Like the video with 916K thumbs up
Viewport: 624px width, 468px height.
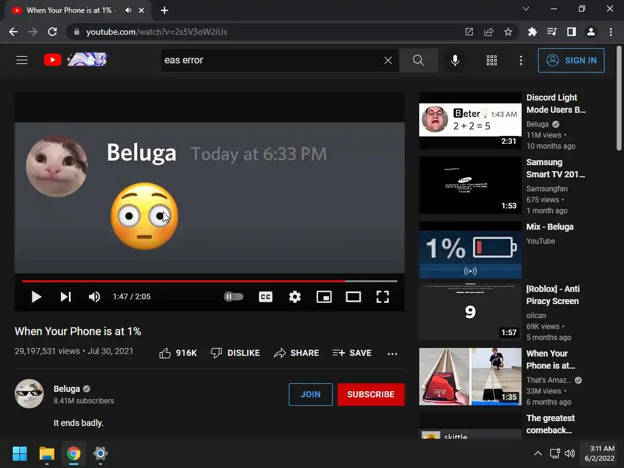point(178,353)
